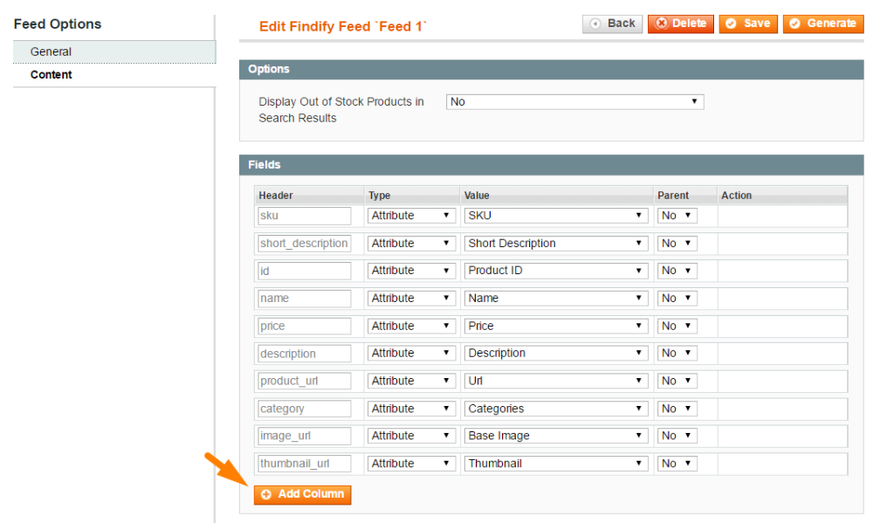Edit the id header field
This screenshot has height=523, width=873.
pos(304,271)
